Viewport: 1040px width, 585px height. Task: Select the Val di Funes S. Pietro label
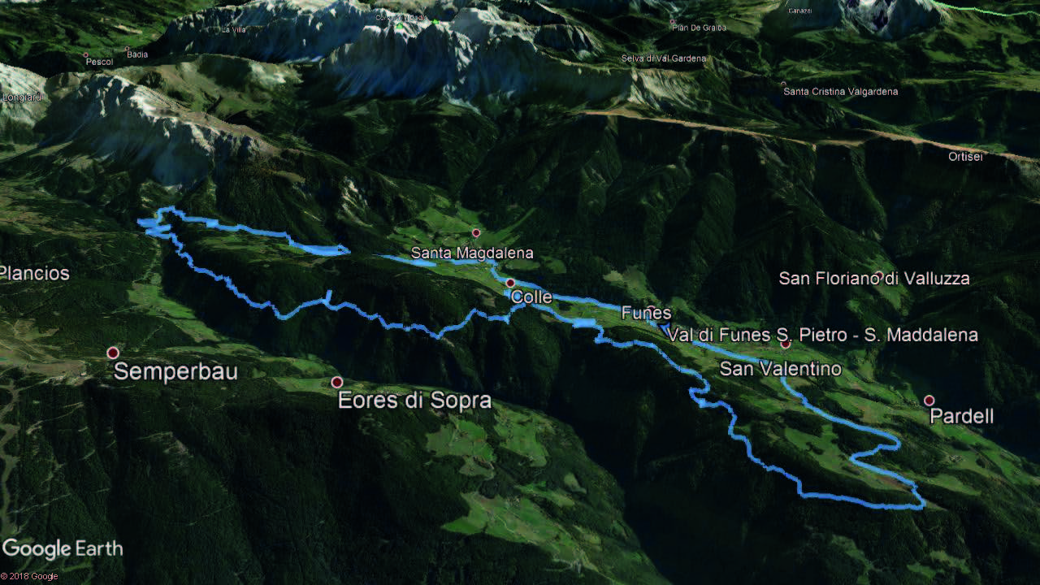(x=760, y=335)
